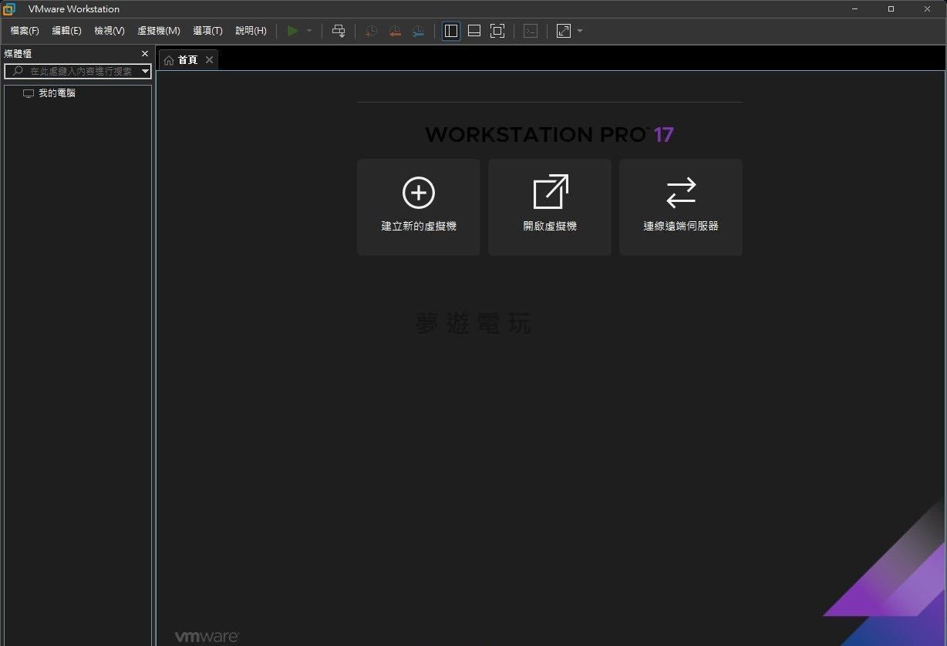Open the snapshot manager icon
947x646 pixels.
[x=418, y=31]
